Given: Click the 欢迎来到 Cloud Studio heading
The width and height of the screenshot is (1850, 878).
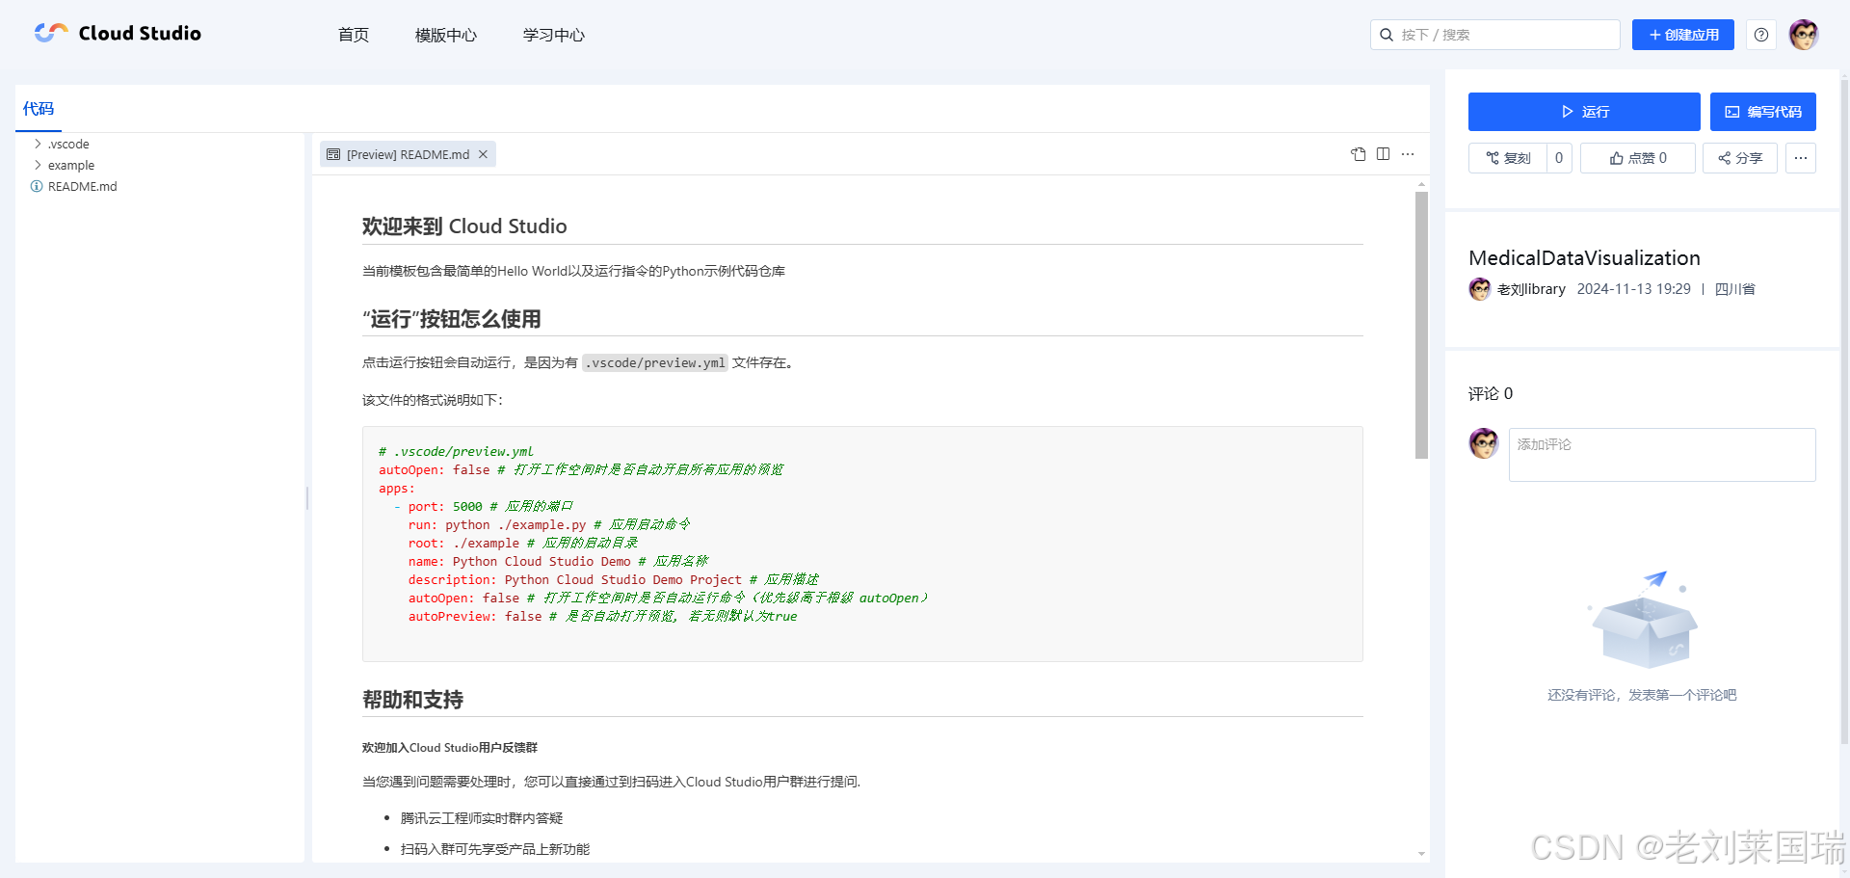Looking at the screenshot, I should click(464, 226).
